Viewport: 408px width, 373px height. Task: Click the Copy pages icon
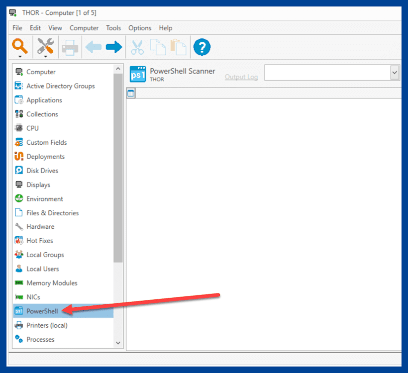tap(158, 47)
